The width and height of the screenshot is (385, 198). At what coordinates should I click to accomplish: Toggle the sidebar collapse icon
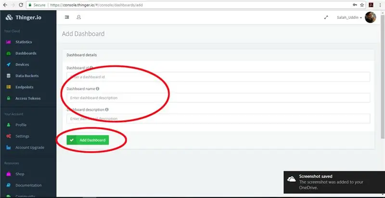pyautogui.click(x=67, y=17)
